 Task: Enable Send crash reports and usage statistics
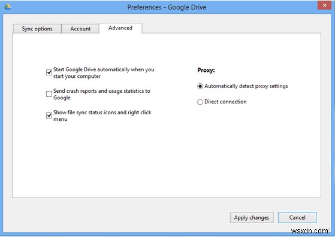tap(49, 94)
